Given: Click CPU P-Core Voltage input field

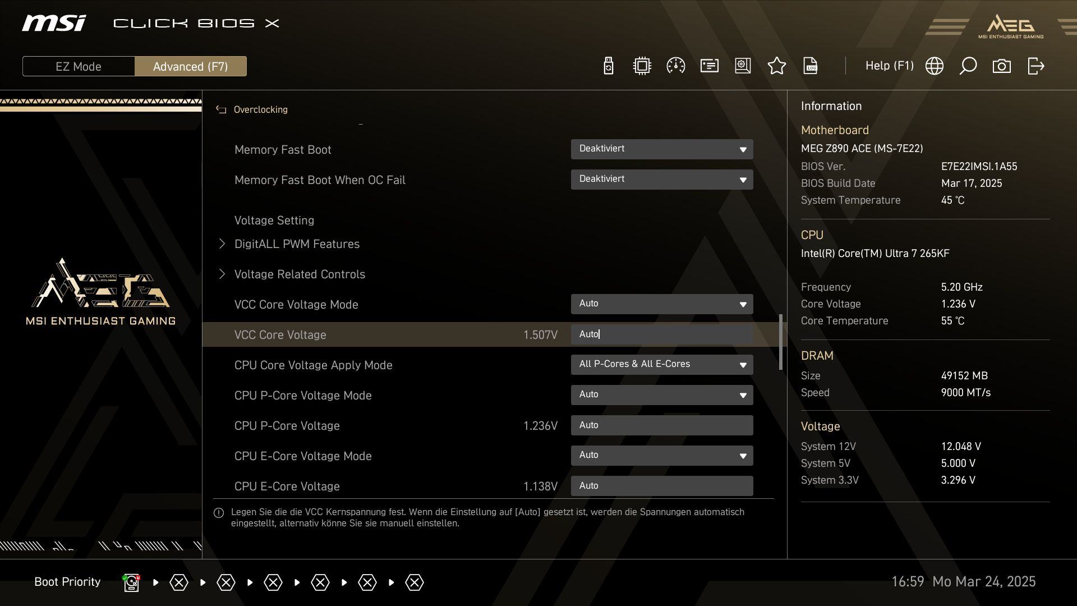Looking at the screenshot, I should coord(661,425).
